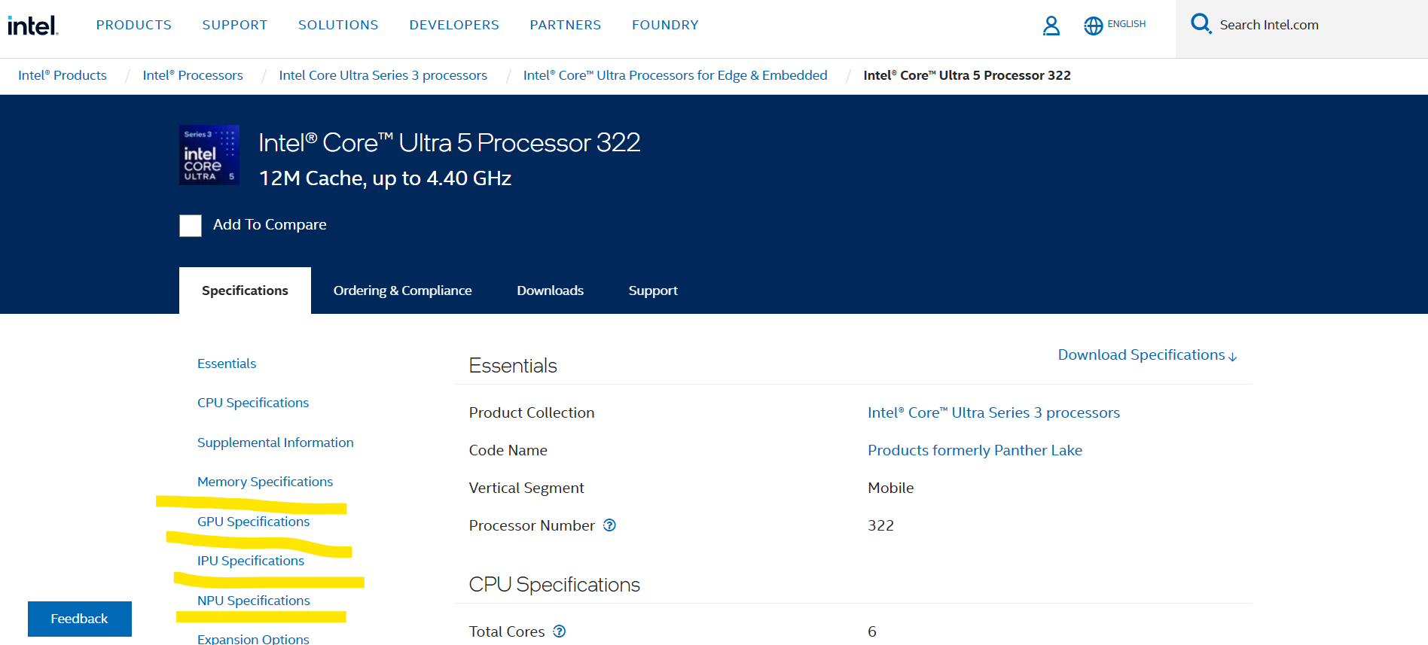Switch to Ordering & Compliance tab

tap(402, 291)
